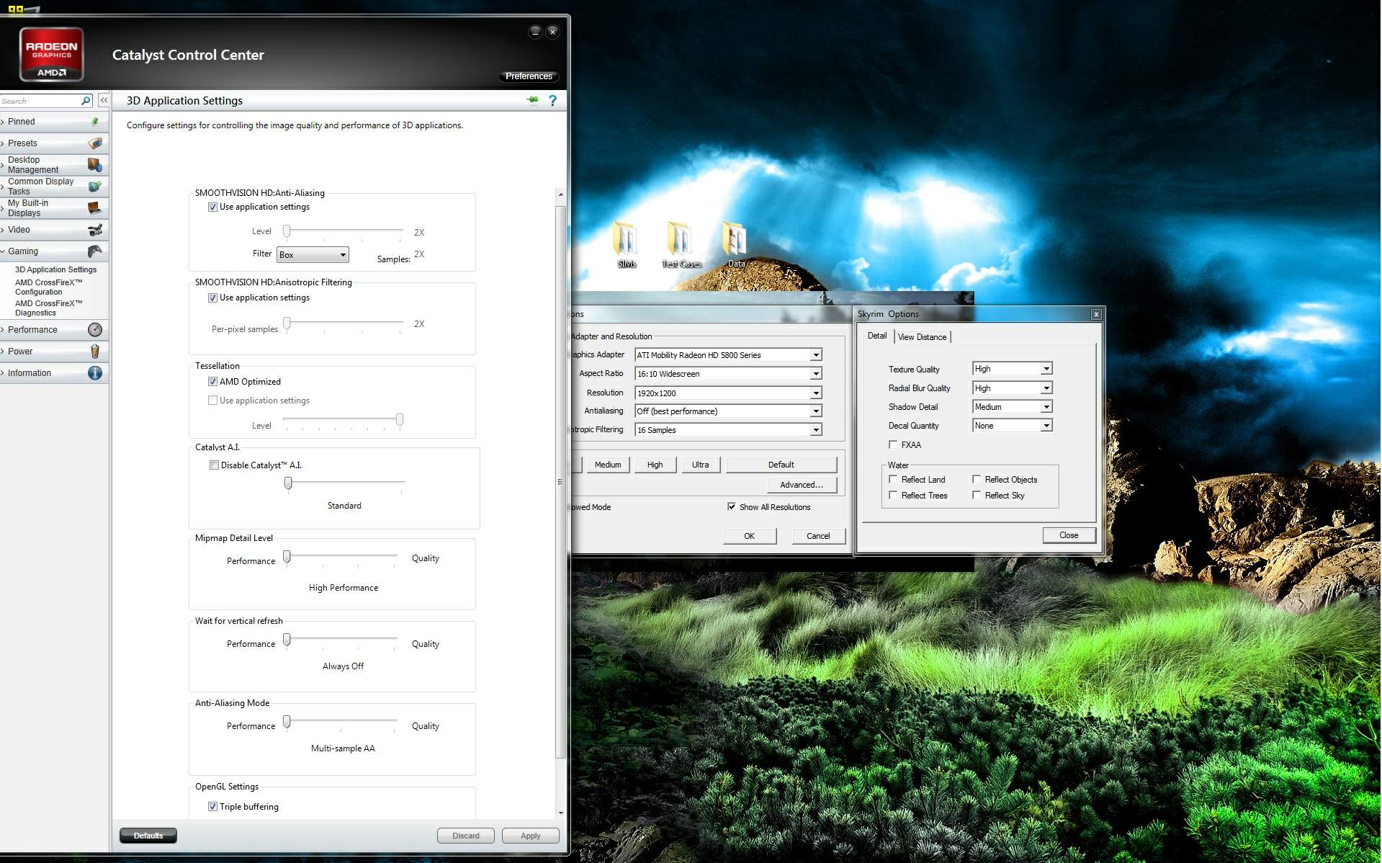The width and height of the screenshot is (1382, 863).
Task: Open Decal Quantity dropdown
Action: [x=1012, y=426]
